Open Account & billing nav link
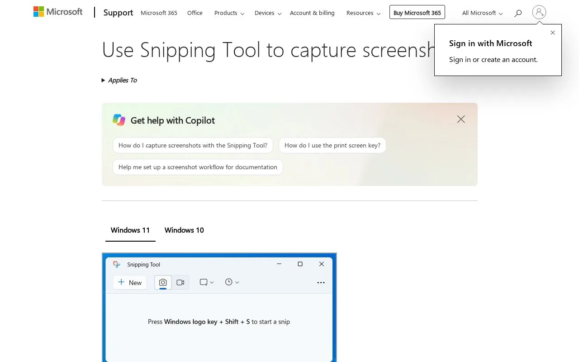The image size is (579, 362). point(312,13)
